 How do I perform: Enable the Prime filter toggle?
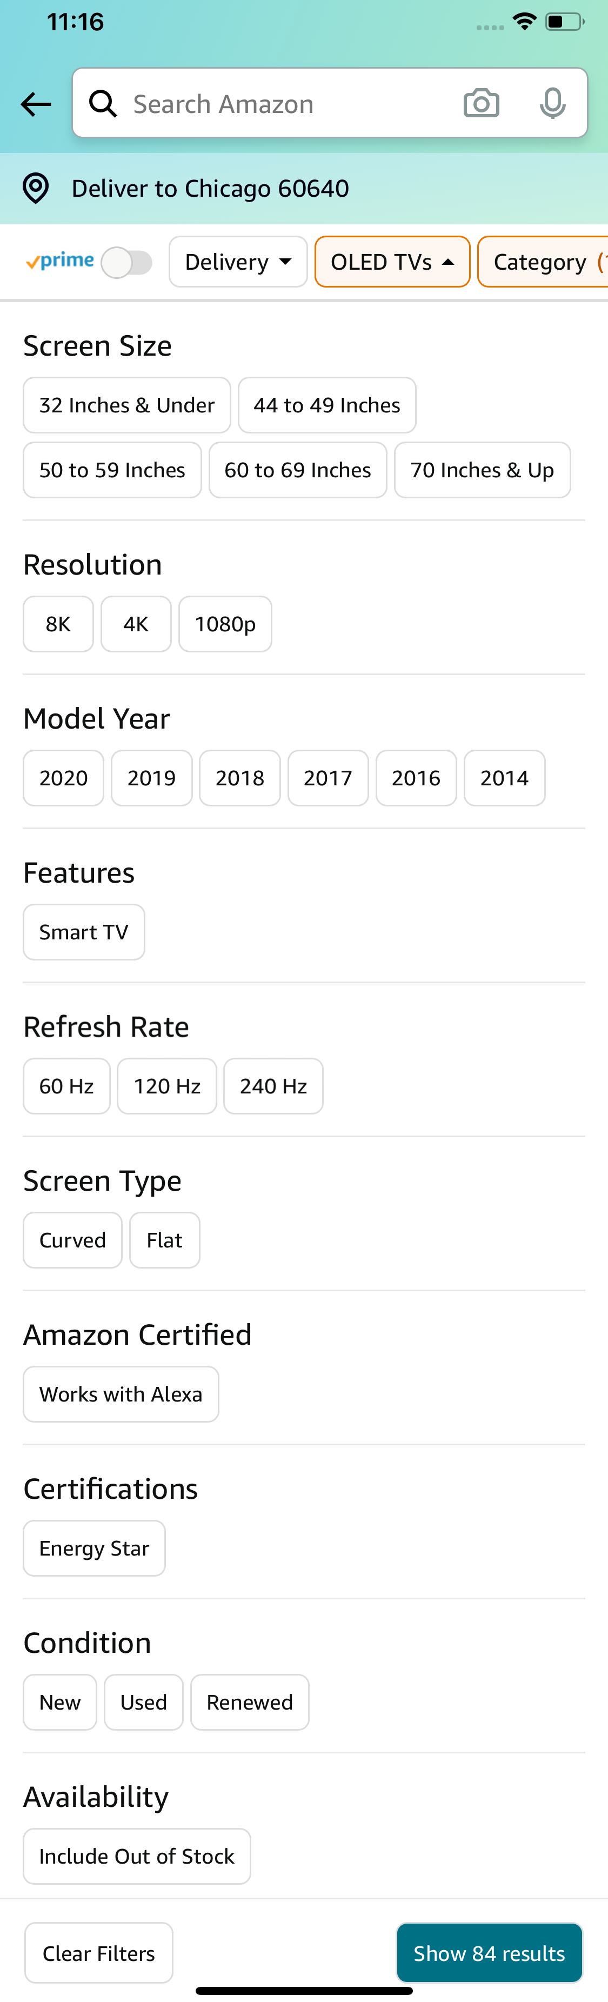[x=128, y=262]
